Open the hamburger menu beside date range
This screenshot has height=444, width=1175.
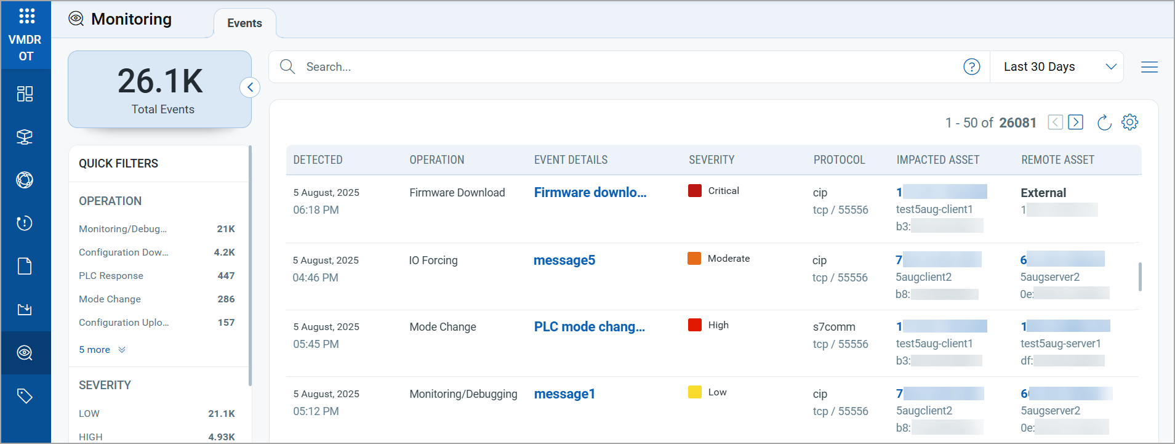1149,67
